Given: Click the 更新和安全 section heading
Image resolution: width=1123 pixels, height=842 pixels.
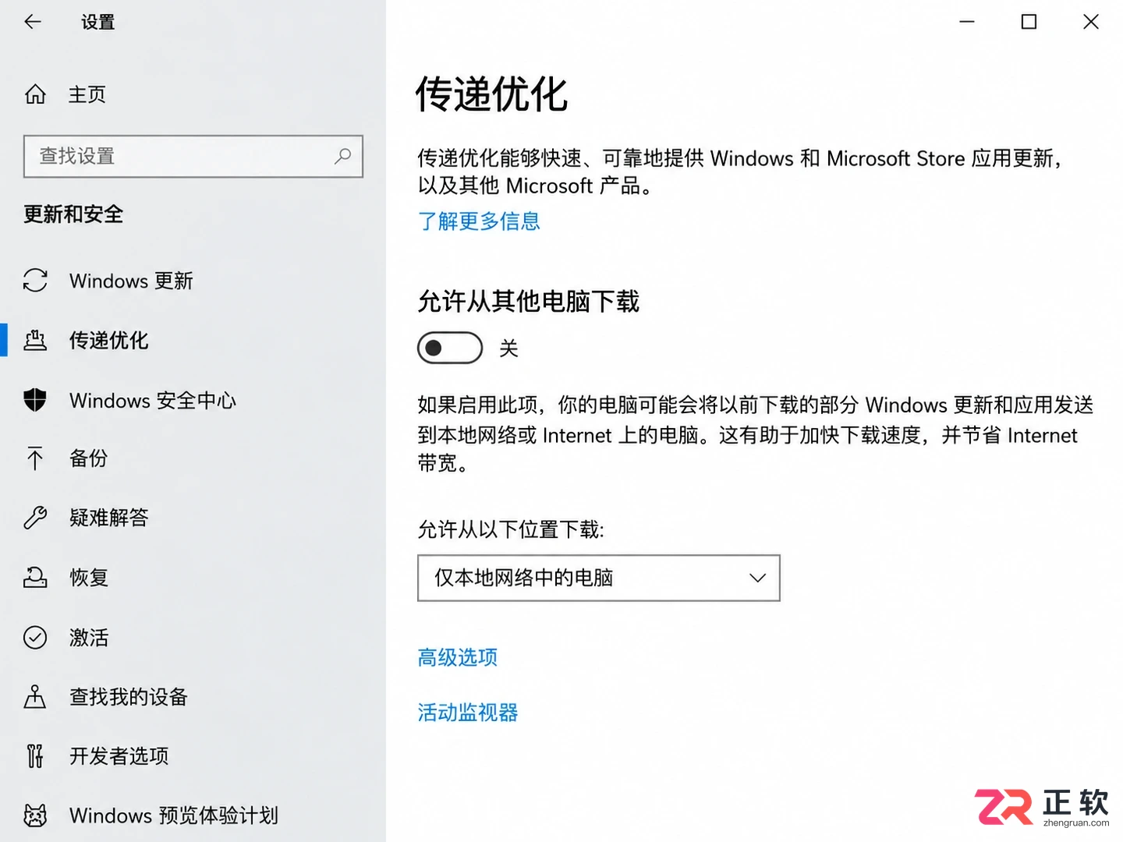Looking at the screenshot, I should [73, 214].
